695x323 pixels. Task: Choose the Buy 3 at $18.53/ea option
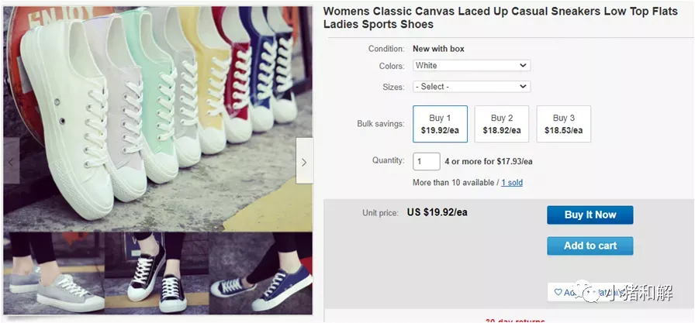pos(563,124)
